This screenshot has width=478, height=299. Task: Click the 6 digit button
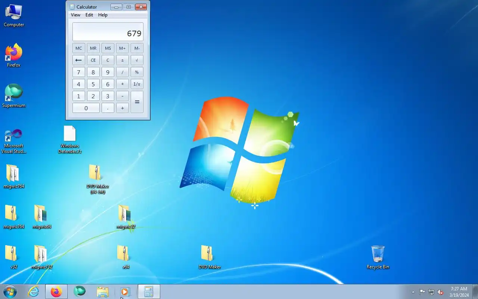coord(108,84)
